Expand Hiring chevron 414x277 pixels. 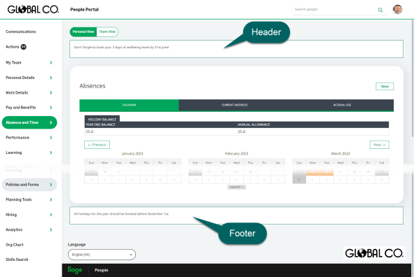click(51, 215)
